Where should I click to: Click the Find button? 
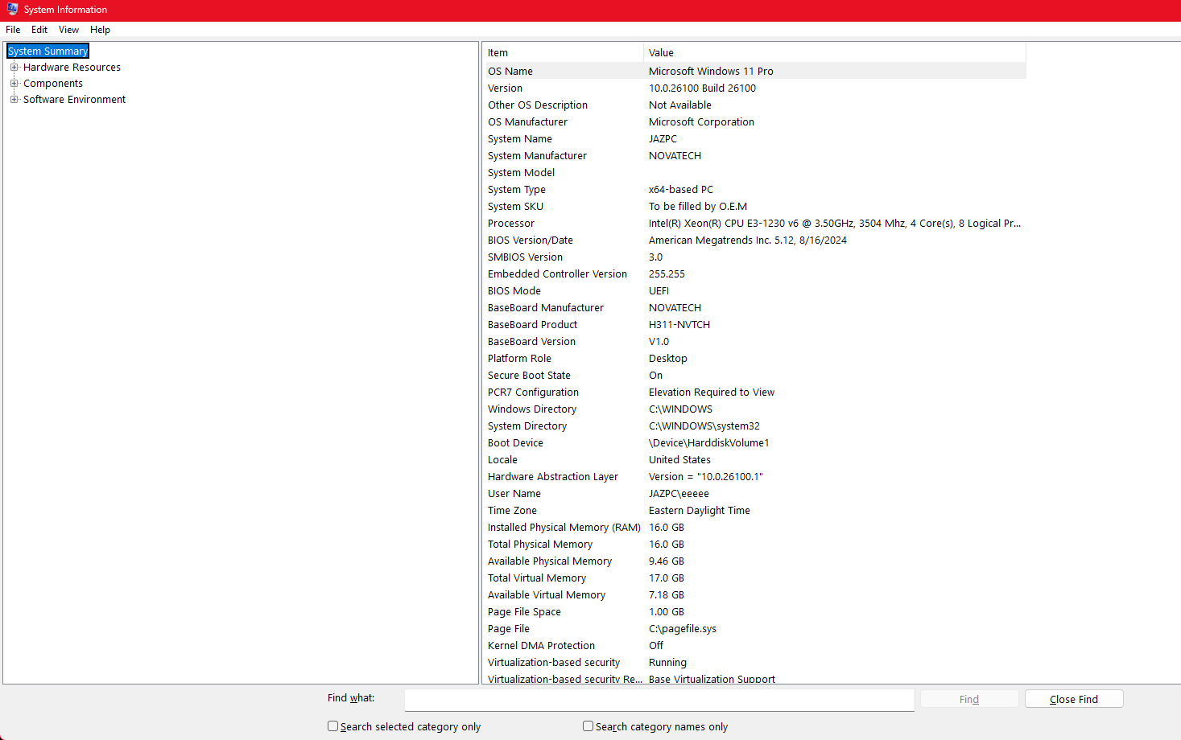[969, 699]
